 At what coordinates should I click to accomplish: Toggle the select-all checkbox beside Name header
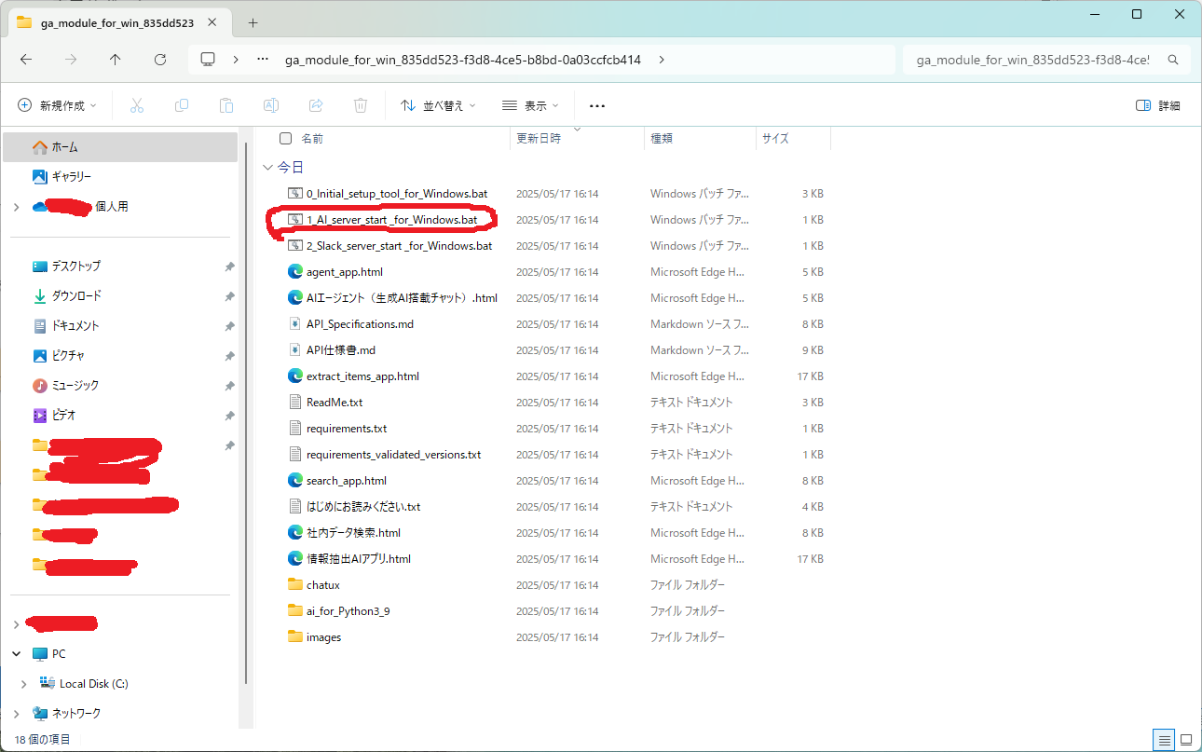click(x=286, y=138)
